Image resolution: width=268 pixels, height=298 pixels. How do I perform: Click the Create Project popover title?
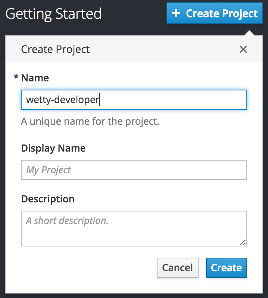[x=55, y=50]
